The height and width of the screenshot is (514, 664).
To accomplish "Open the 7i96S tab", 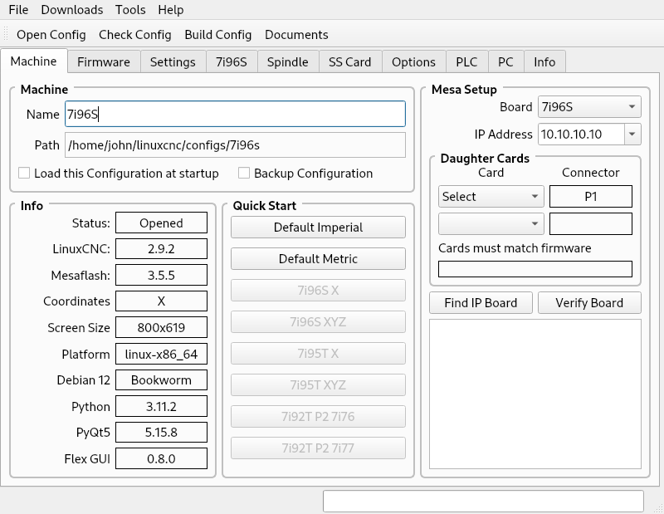I will pos(232,62).
